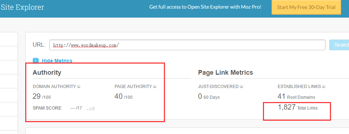Click the 0 60 Days value
This screenshot has height=134, width=349.
(x=209, y=97)
